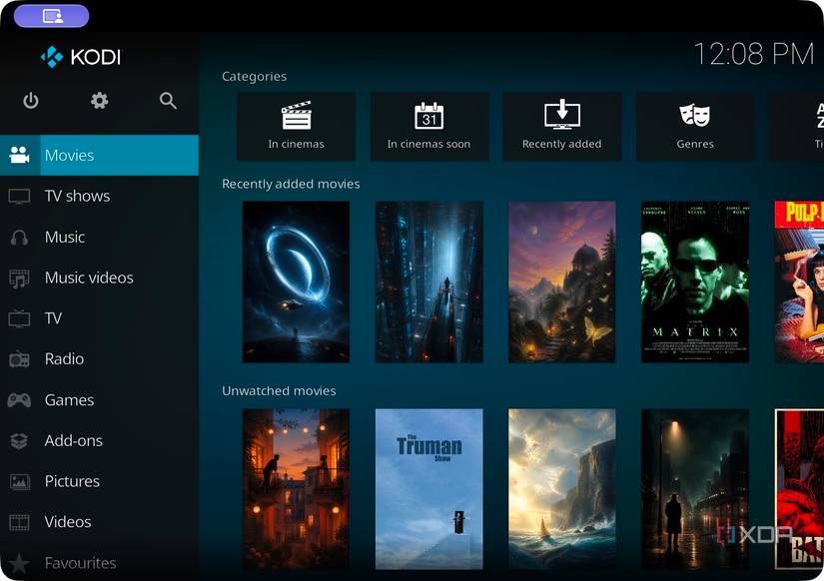This screenshot has height=581, width=824.
Task: Select Movies in the main menu
Action: pos(99,155)
